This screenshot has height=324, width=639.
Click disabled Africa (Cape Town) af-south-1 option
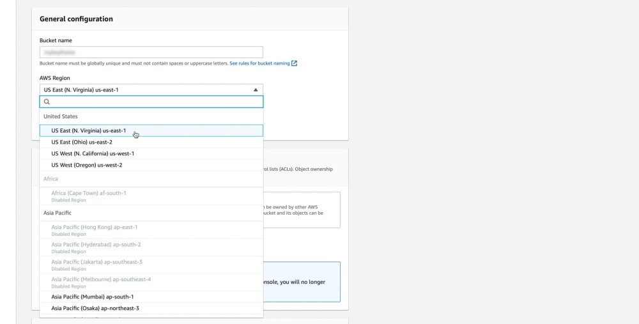151,196
